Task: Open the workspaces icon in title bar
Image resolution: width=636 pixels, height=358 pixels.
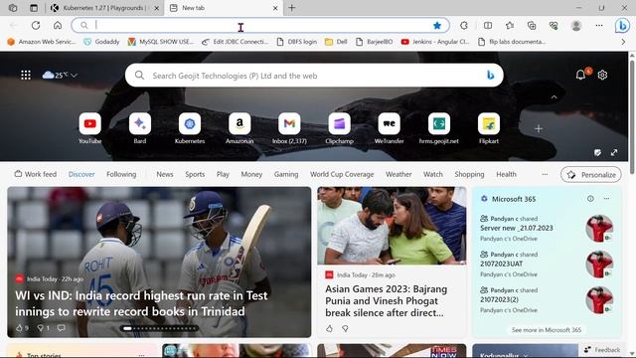Action: [13, 8]
